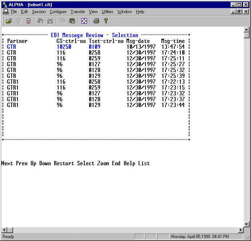Viewport: 251px width, 241px height.
Task: Open the Utilities menu
Action: (107, 12)
